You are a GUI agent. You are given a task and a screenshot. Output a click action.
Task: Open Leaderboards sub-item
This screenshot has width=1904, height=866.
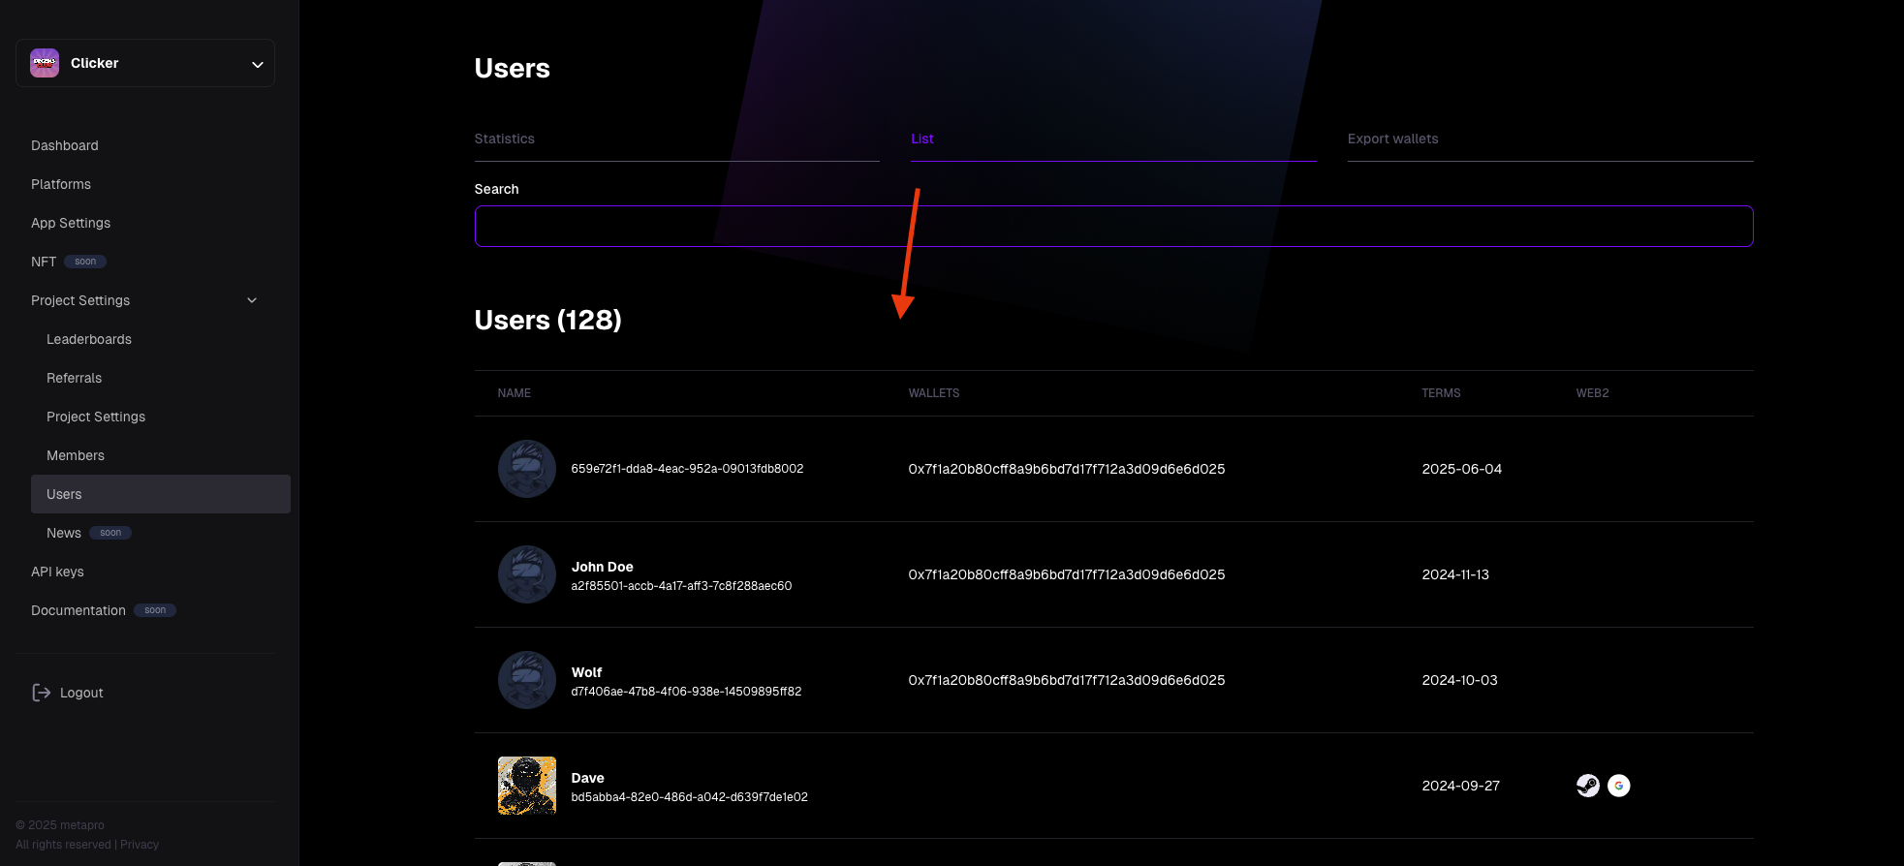tap(89, 339)
